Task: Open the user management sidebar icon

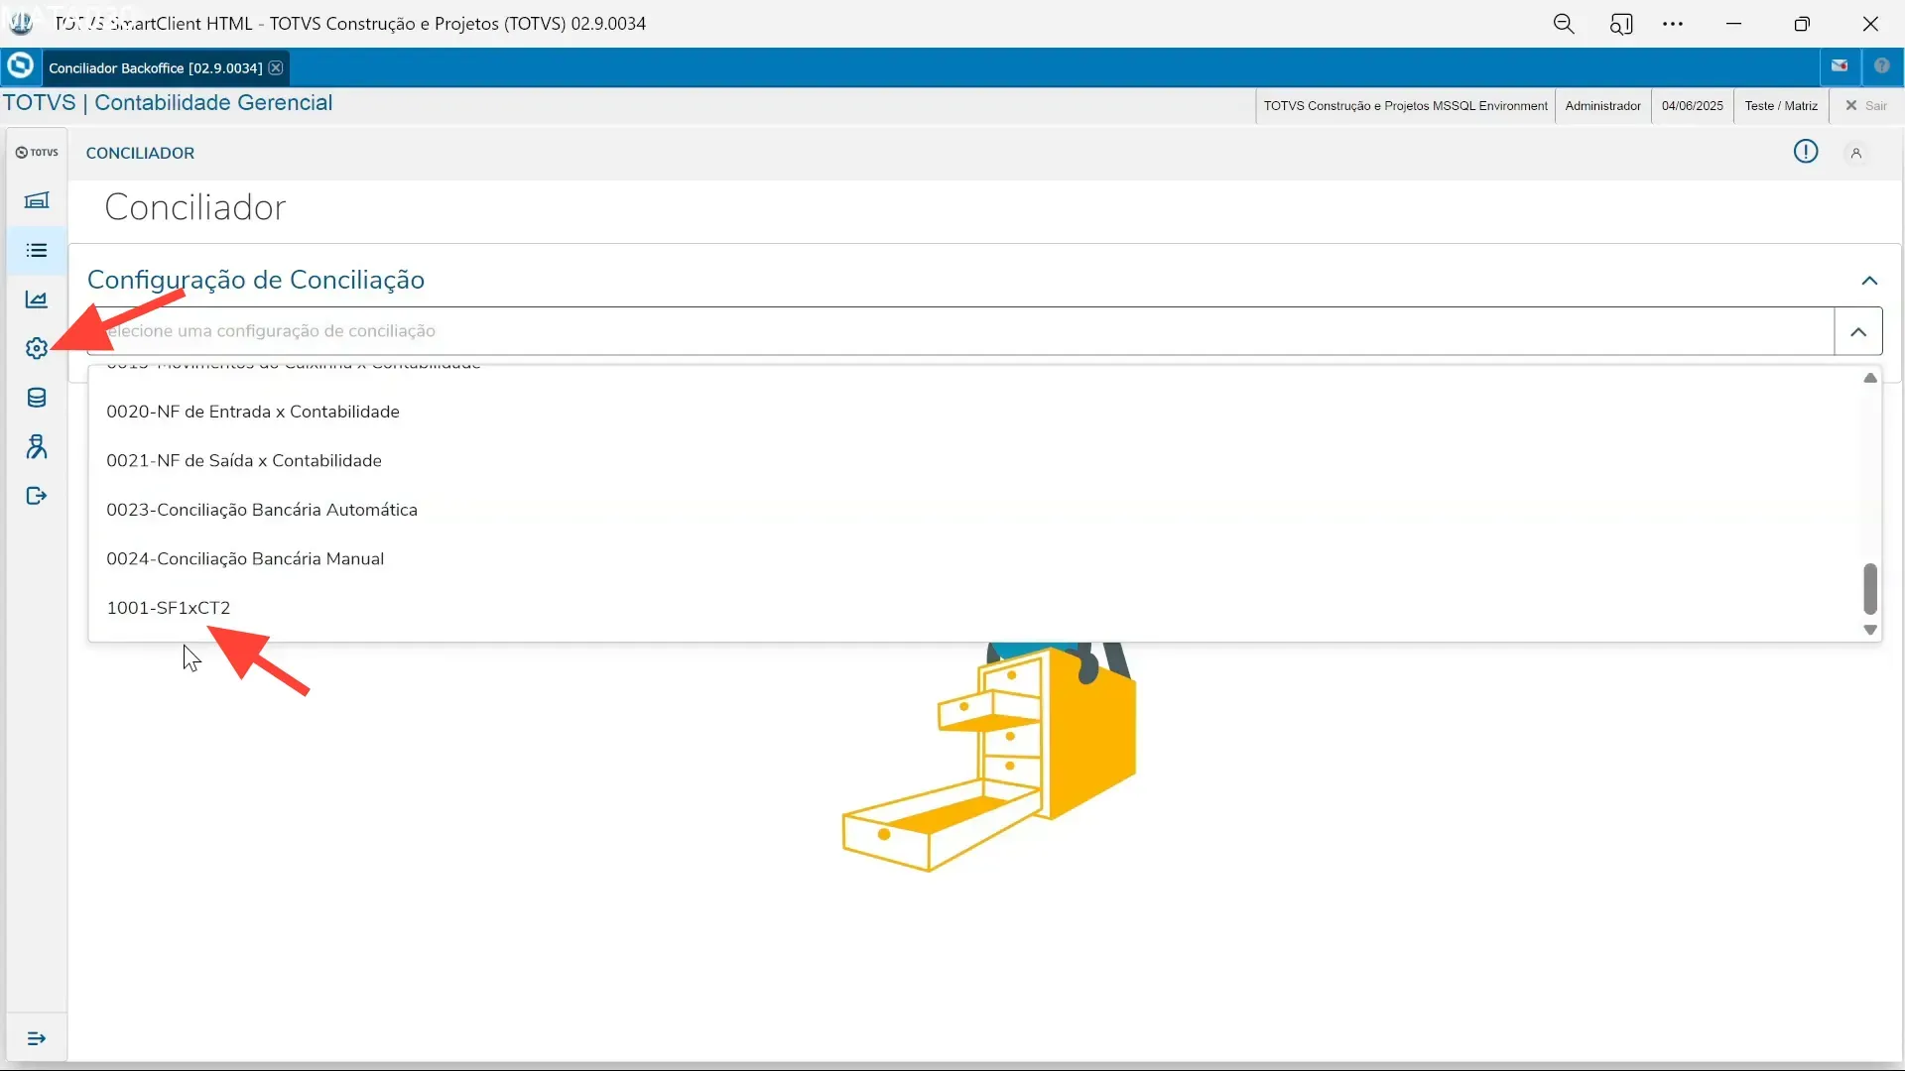Action: 36,447
